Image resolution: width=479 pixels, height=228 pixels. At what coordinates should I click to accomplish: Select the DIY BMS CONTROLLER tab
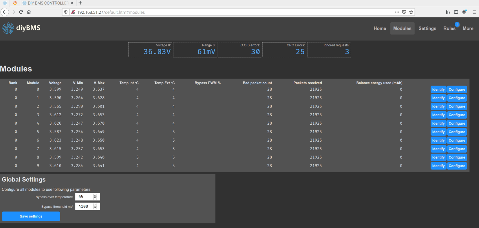[48, 3]
